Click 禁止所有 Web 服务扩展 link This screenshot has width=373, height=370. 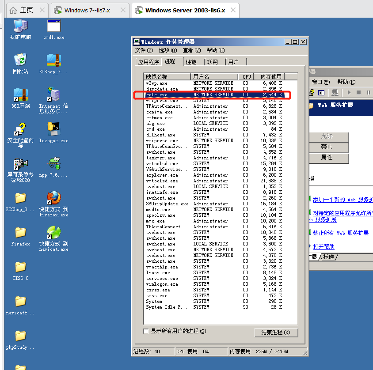[341, 233]
